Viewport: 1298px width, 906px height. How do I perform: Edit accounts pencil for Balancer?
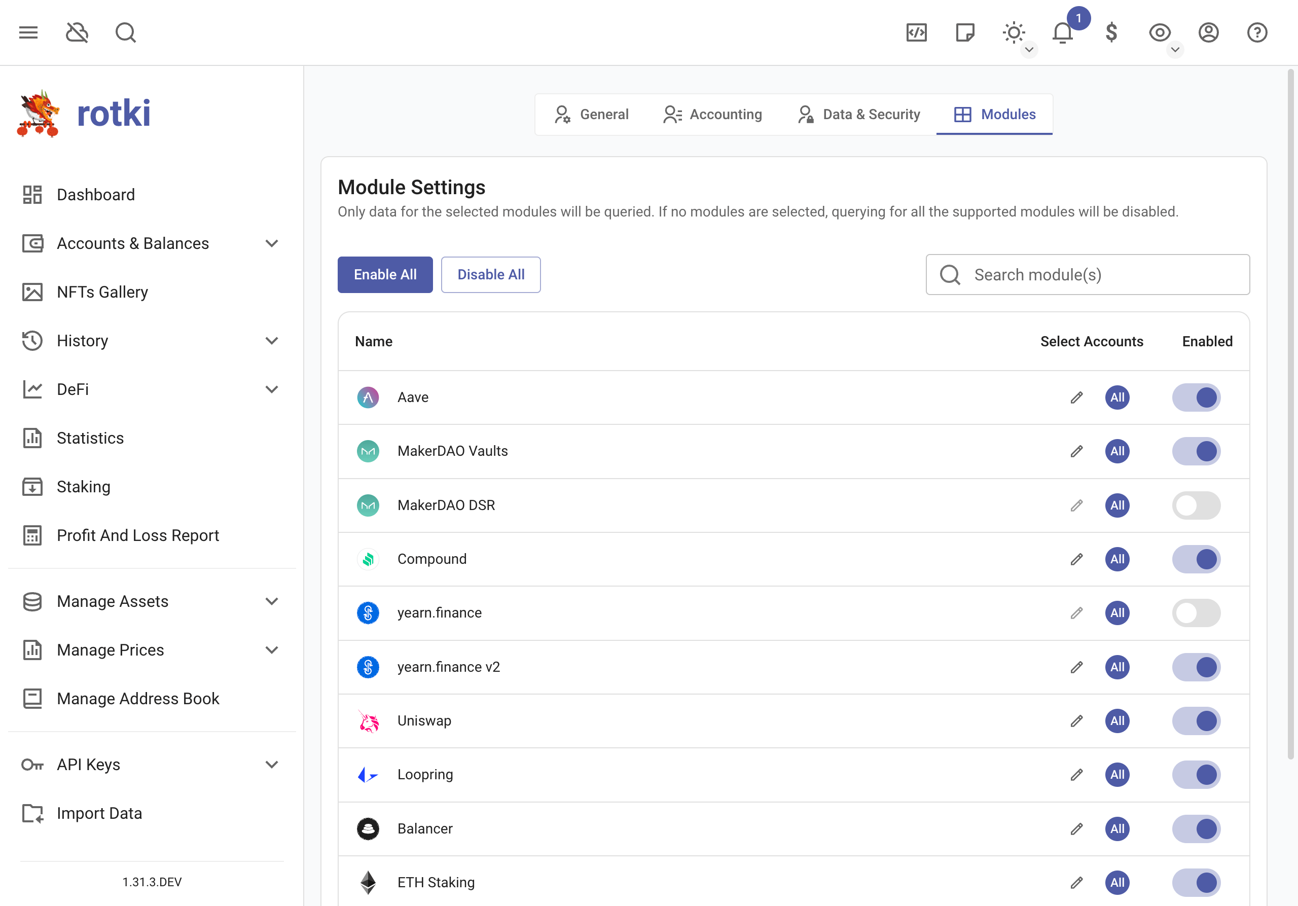tap(1077, 828)
